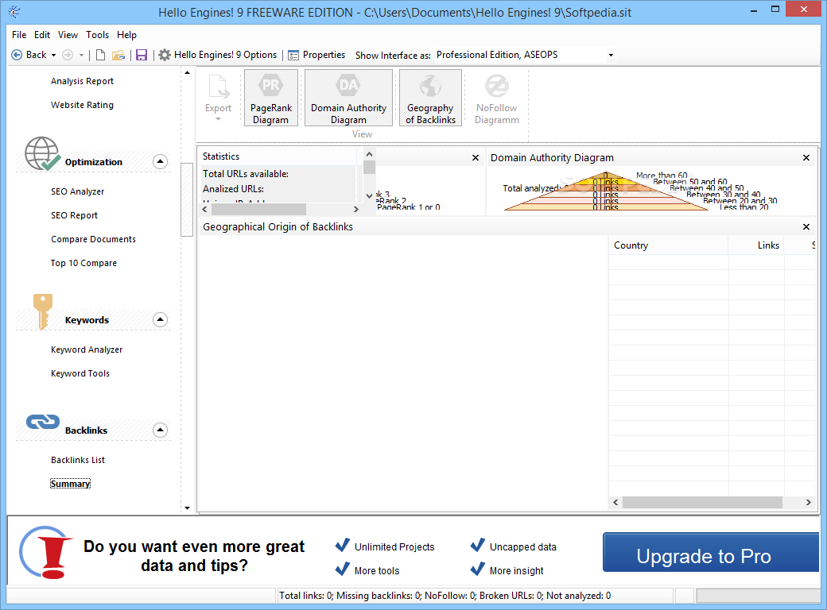The height and width of the screenshot is (610, 827).
Task: Click the Keywords key icon
Action: (43, 311)
